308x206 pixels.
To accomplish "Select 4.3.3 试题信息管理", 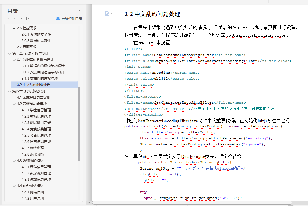I will (x=36, y=180).
